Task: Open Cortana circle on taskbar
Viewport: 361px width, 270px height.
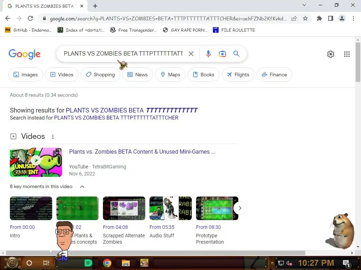Action: [29, 263]
